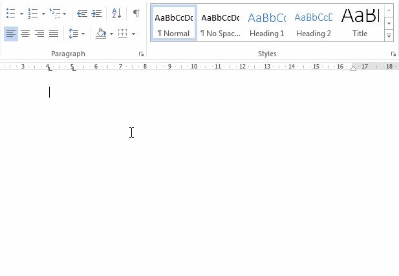399x276 pixels.
Task: Toggle show/hide paragraph marks
Action: [136, 13]
